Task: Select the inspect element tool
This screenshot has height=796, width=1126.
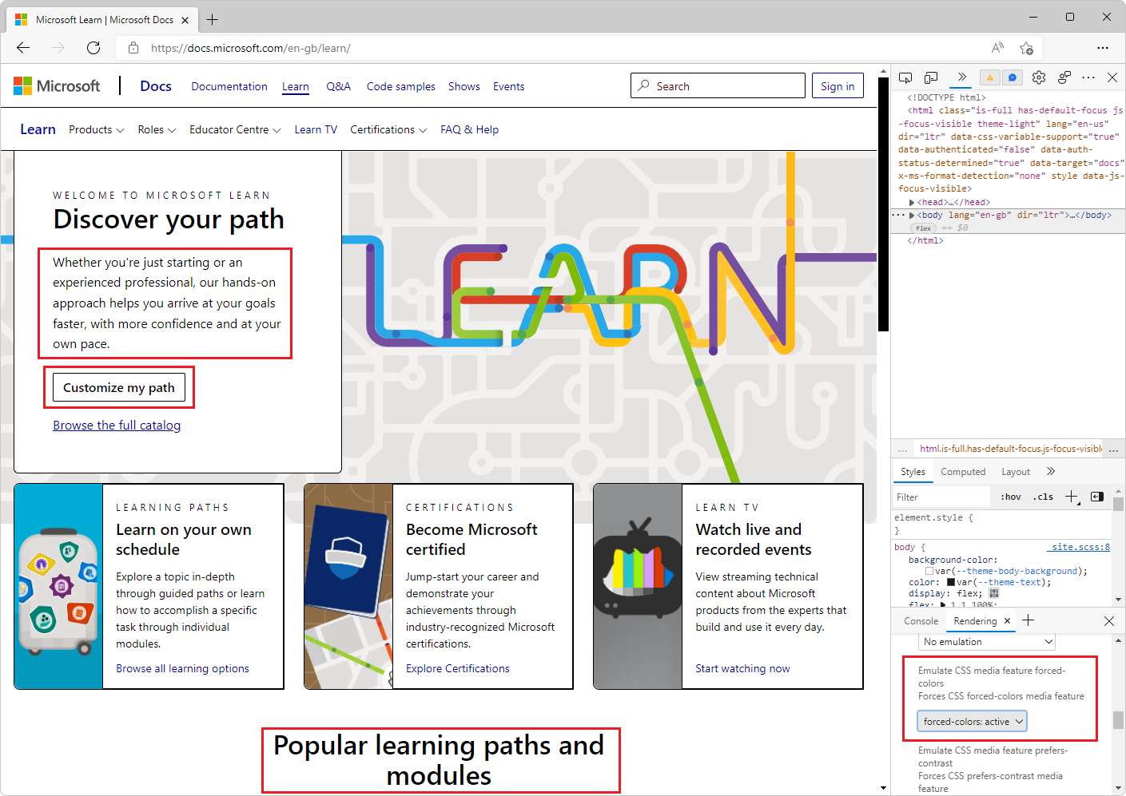Action: click(905, 77)
